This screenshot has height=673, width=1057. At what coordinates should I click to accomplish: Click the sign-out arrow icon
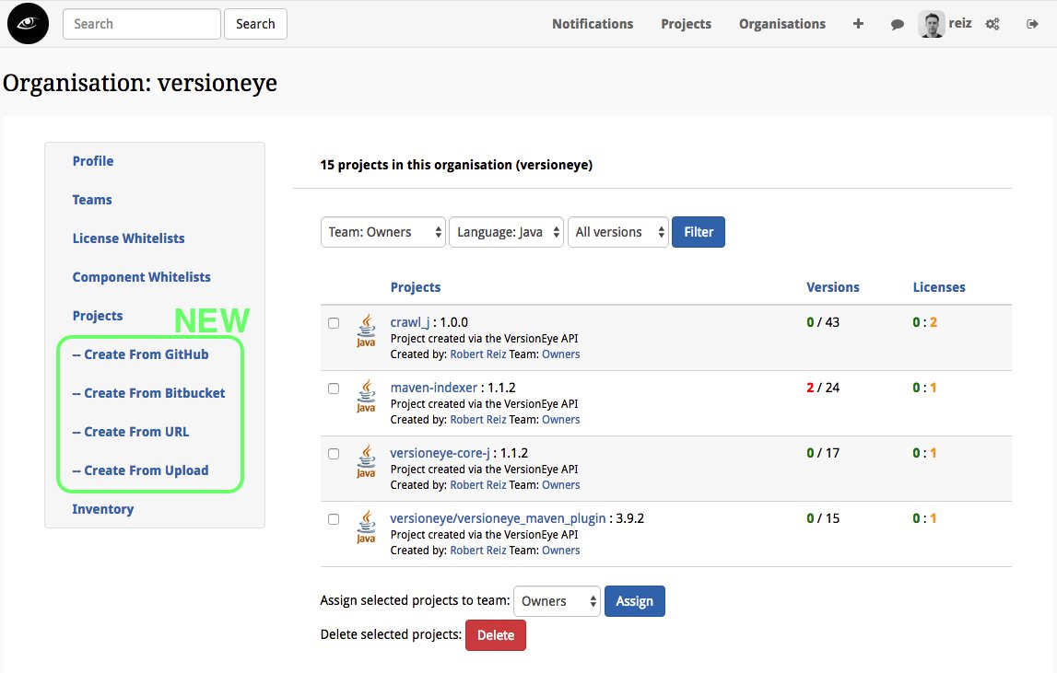[1032, 24]
